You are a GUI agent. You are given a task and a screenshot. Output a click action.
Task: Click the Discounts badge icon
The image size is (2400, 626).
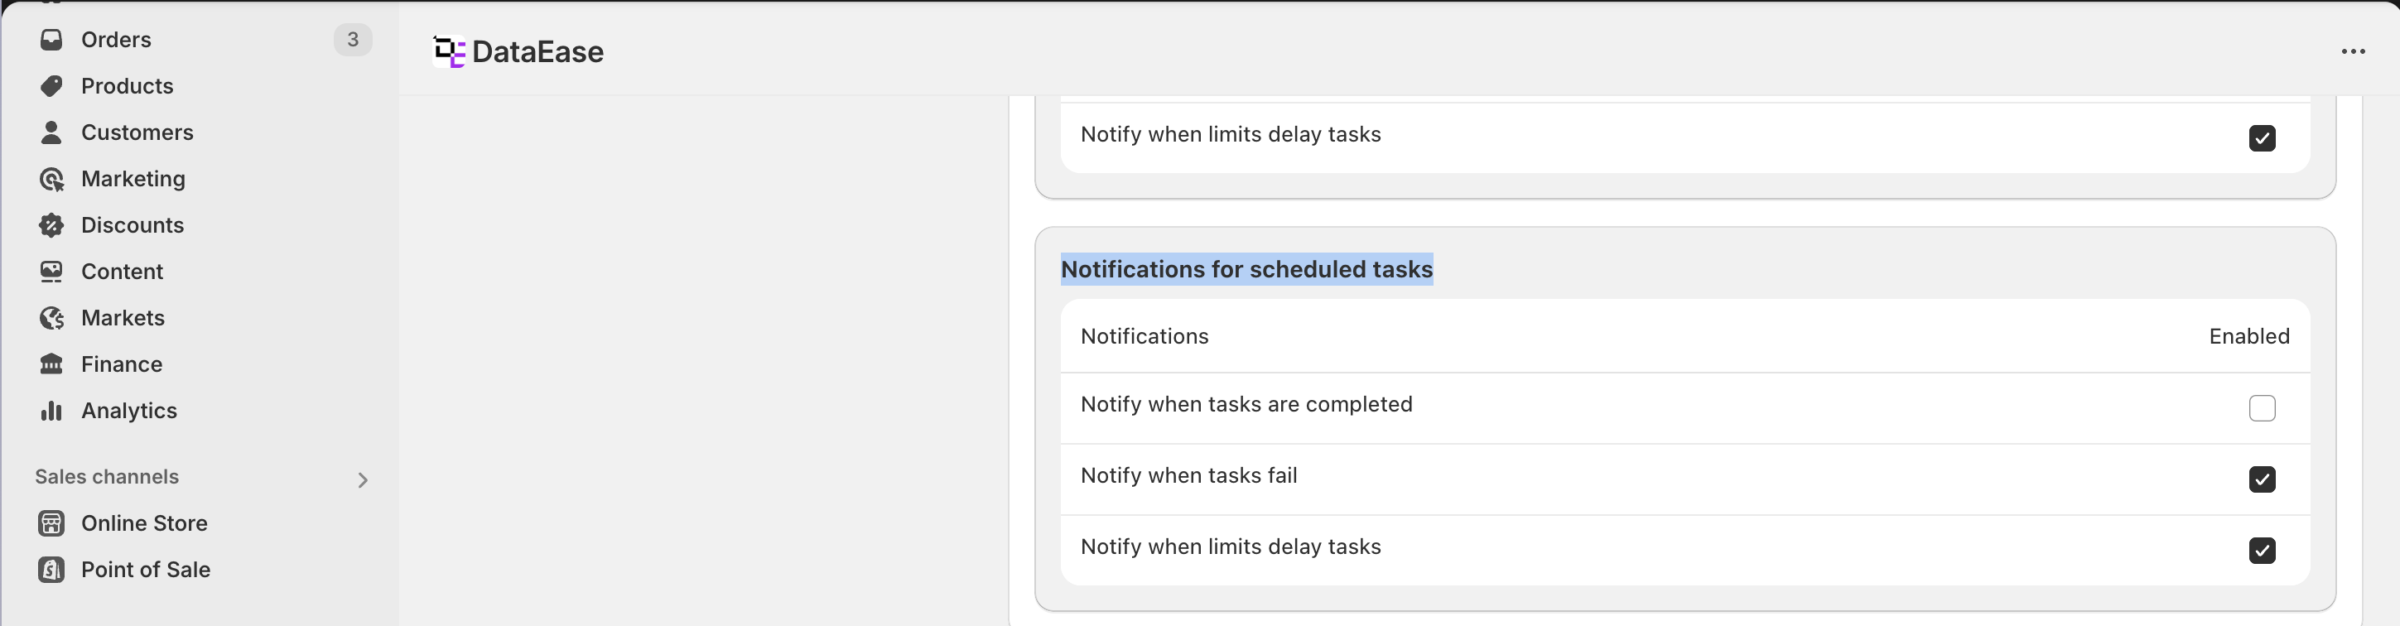click(x=51, y=224)
